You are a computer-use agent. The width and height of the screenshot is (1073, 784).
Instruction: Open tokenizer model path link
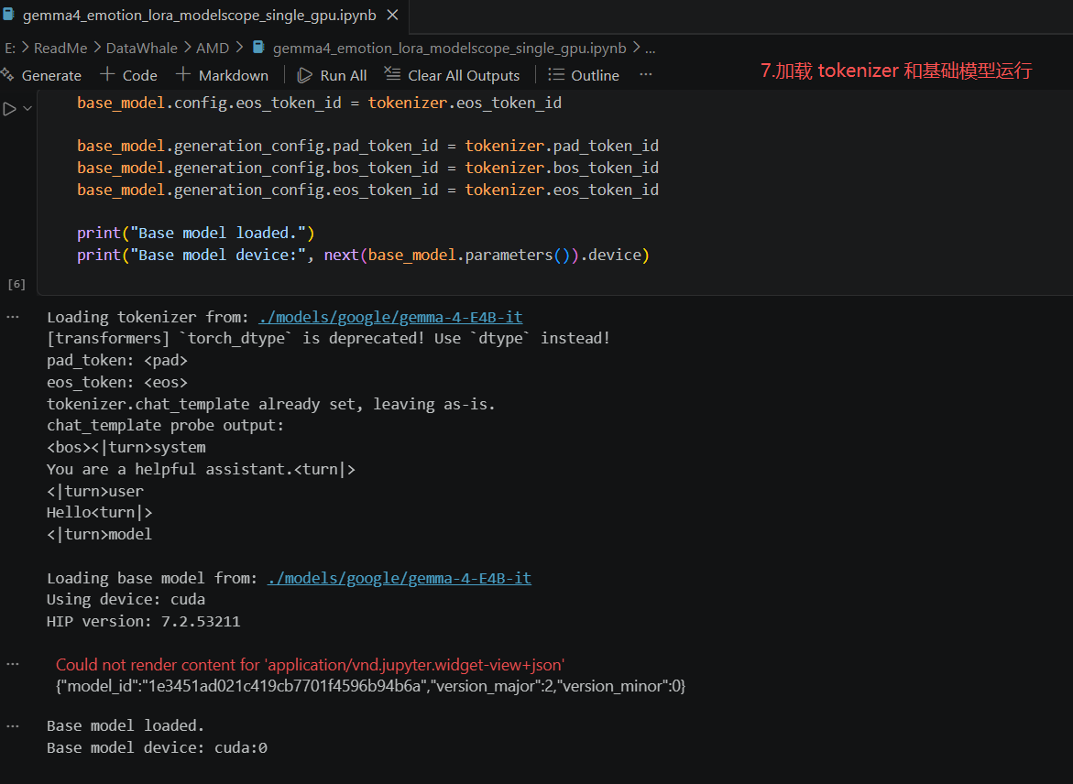pos(390,317)
